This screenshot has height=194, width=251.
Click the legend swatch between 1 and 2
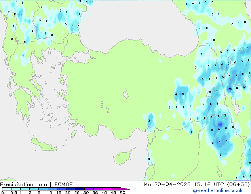coord(25,189)
